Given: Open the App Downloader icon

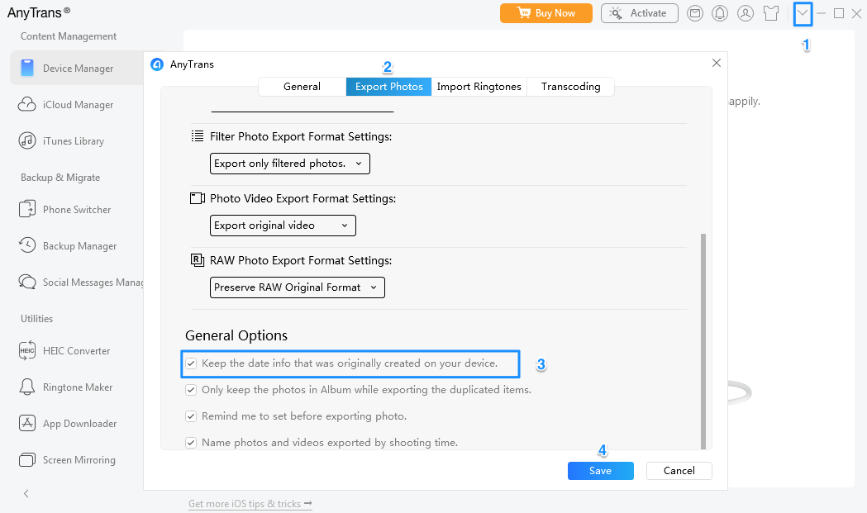Looking at the screenshot, I should pos(27,424).
